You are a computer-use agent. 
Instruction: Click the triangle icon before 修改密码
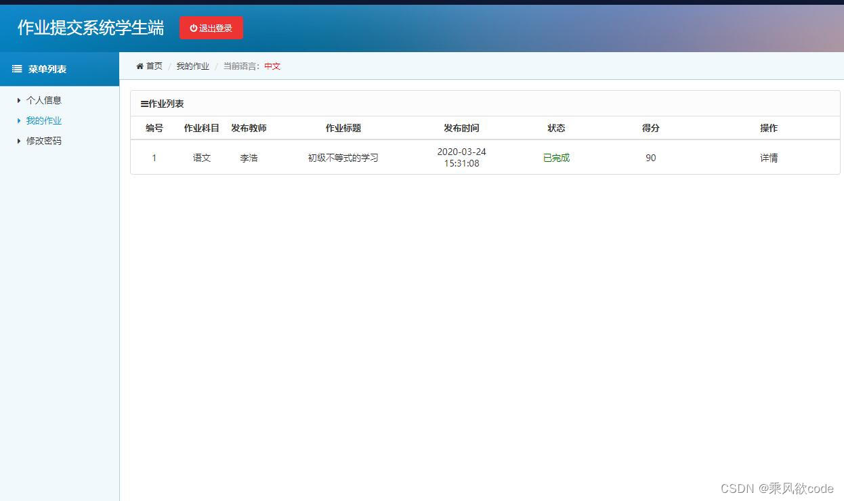[19, 140]
